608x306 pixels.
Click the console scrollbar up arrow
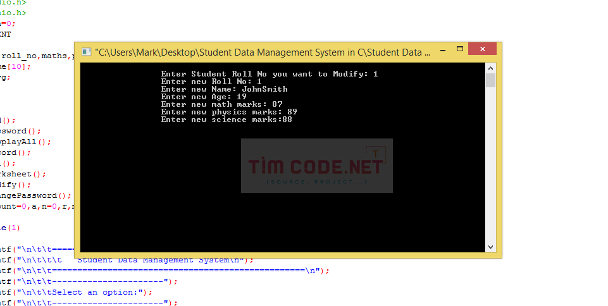490,68
